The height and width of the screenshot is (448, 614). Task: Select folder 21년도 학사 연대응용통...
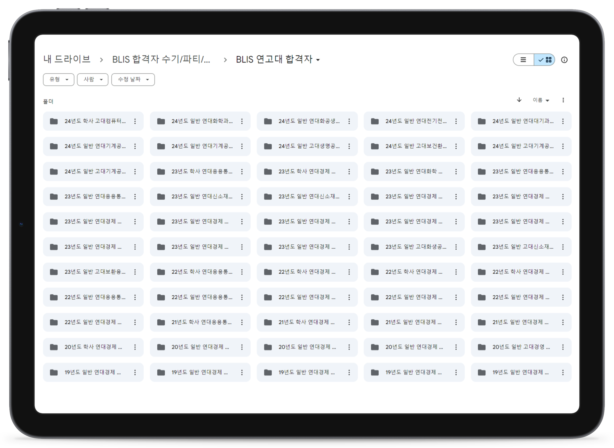click(200, 322)
